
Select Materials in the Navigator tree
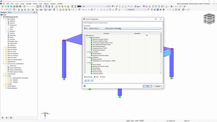coord(12,21)
